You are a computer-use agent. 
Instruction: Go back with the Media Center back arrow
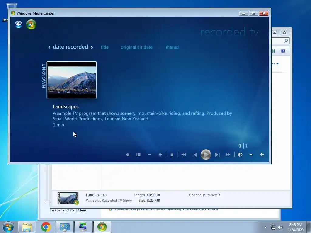point(19,24)
